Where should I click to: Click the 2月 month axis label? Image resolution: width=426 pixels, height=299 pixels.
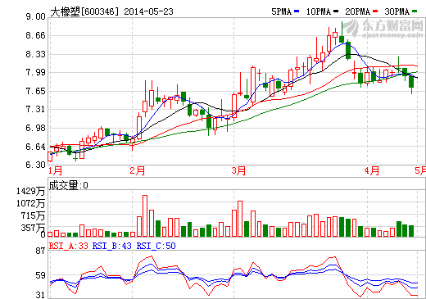pyautogui.click(x=137, y=171)
